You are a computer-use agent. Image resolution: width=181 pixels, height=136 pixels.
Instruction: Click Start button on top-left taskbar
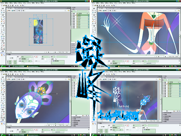pyautogui.click(x=4, y=66)
